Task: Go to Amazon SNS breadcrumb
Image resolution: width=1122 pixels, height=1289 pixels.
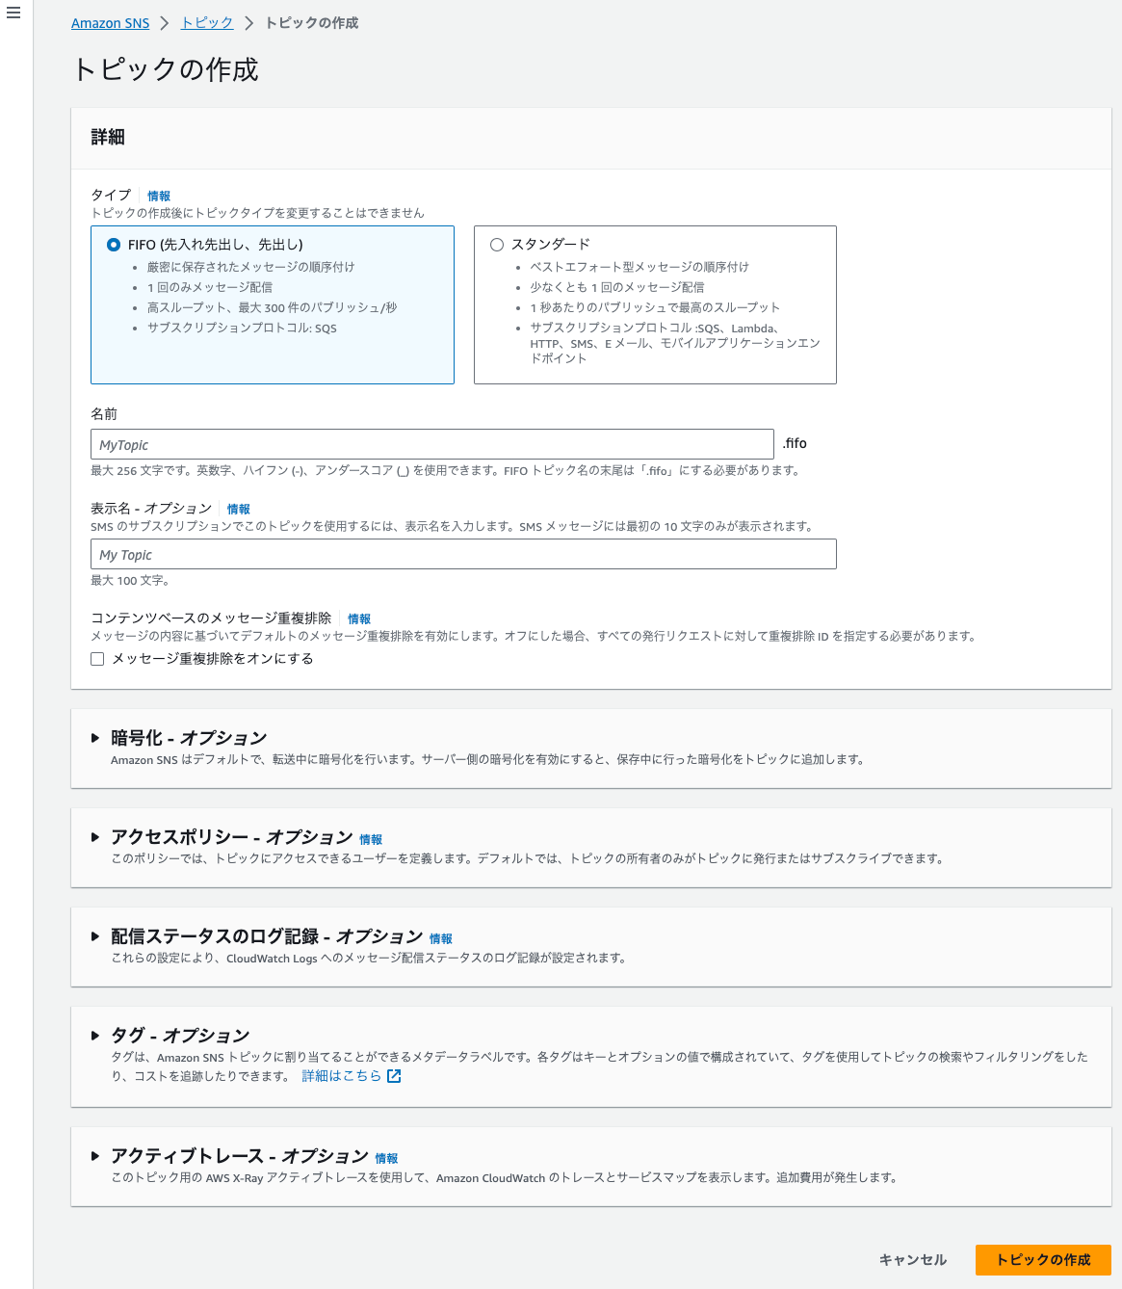Action: [111, 23]
